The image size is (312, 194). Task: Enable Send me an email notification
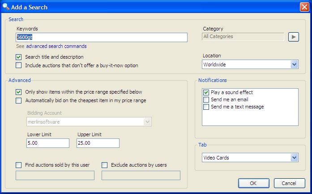(x=206, y=99)
